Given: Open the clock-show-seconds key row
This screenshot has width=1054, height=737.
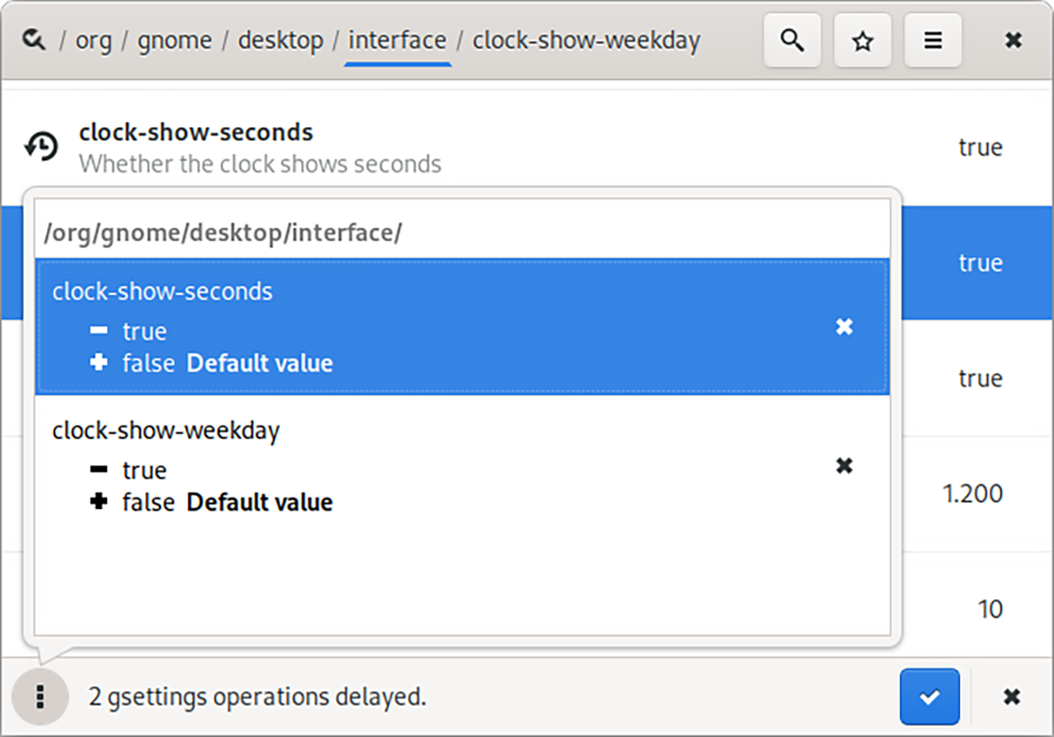Looking at the screenshot, I should pos(503,147).
